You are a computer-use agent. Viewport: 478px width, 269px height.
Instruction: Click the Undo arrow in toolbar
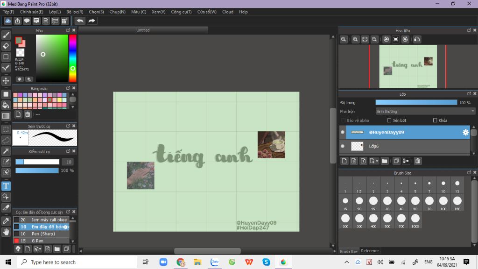coord(80,21)
